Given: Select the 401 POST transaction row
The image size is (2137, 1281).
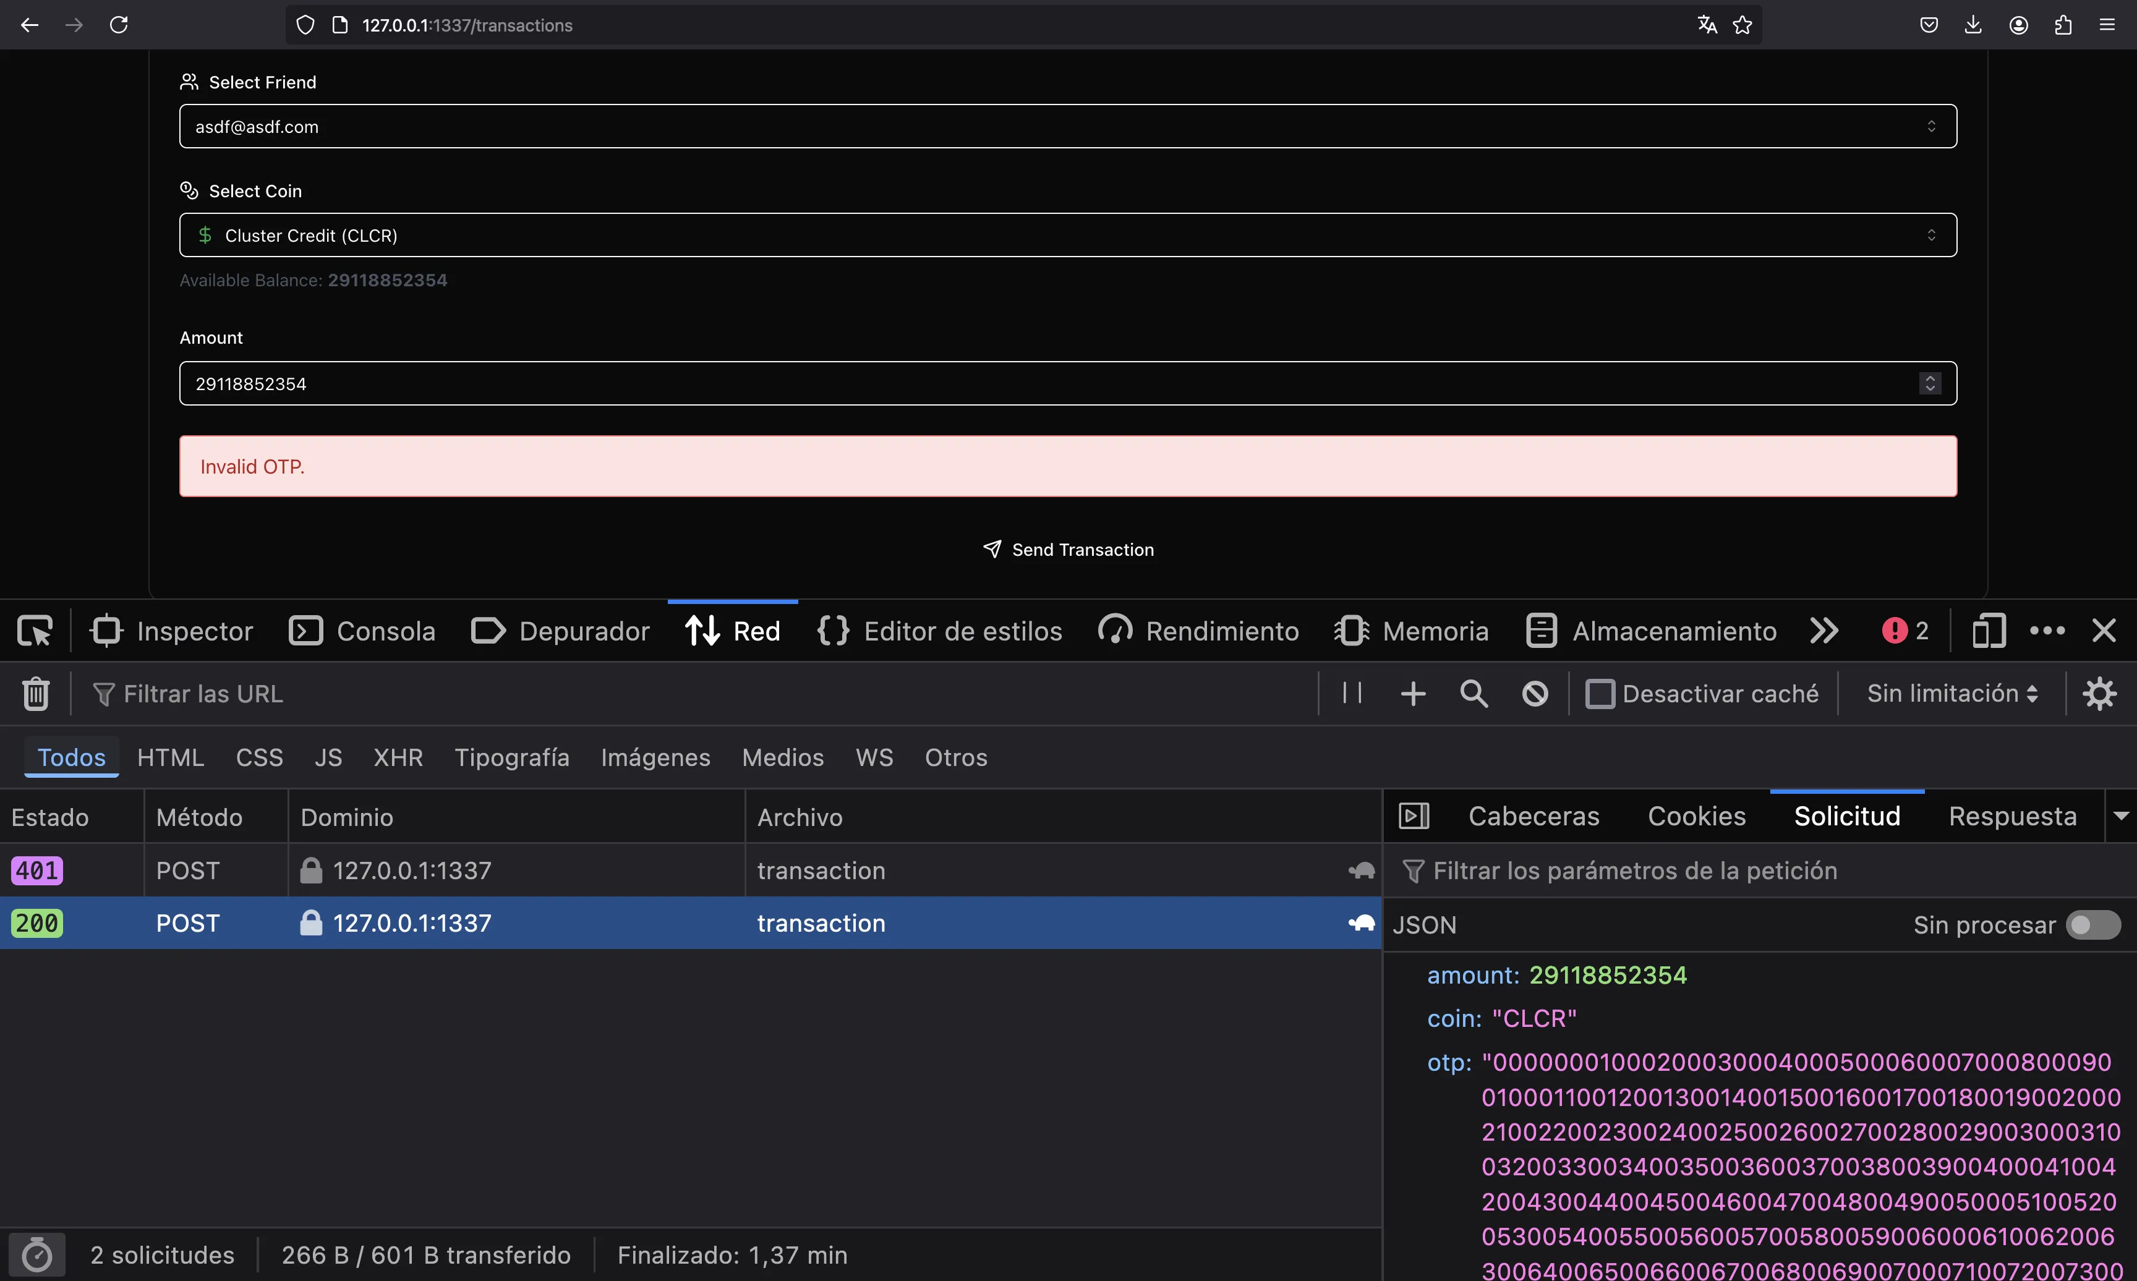Looking at the screenshot, I should pyautogui.click(x=691, y=870).
